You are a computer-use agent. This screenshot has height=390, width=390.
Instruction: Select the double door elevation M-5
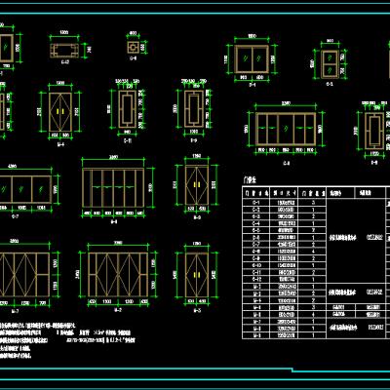[x=197, y=185]
